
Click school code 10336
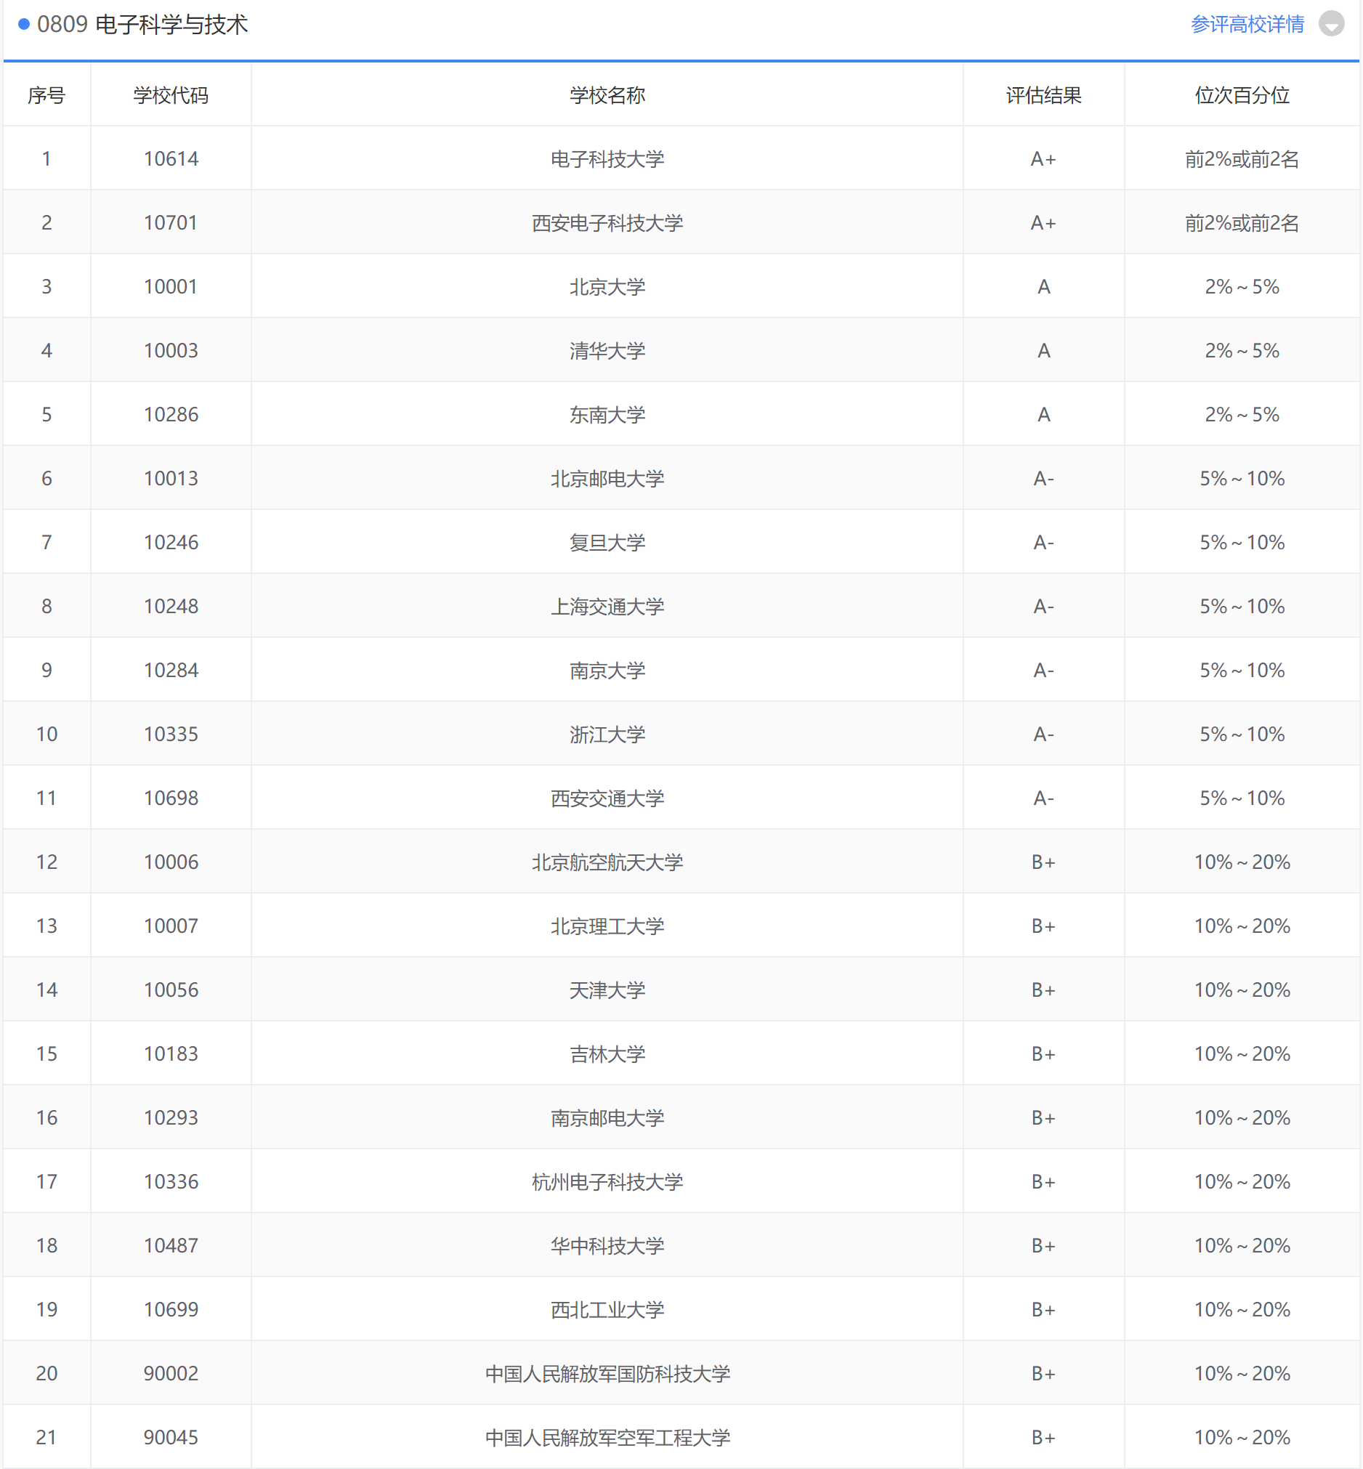tap(171, 1181)
